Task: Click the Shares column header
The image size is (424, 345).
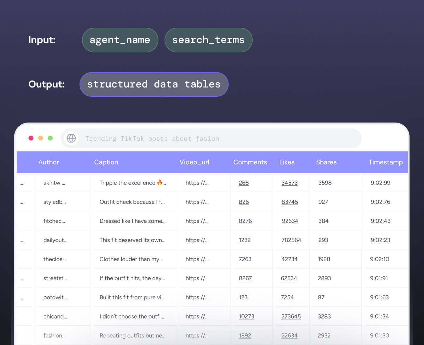Action: (326, 162)
